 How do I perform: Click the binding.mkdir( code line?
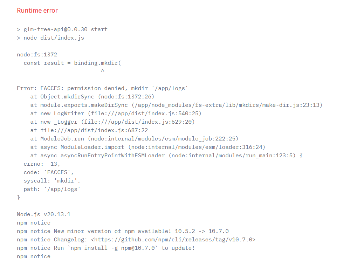[x=73, y=63]
